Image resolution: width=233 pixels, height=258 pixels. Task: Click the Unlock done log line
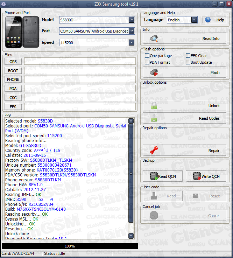pyautogui.click(x=17, y=233)
